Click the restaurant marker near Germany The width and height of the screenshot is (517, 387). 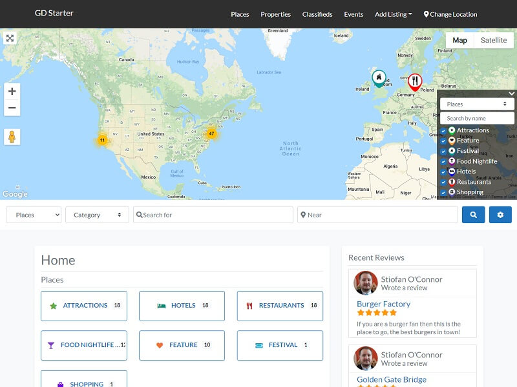pyautogui.click(x=415, y=82)
